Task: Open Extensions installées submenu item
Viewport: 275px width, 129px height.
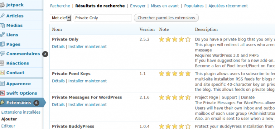Action: coord(21,112)
